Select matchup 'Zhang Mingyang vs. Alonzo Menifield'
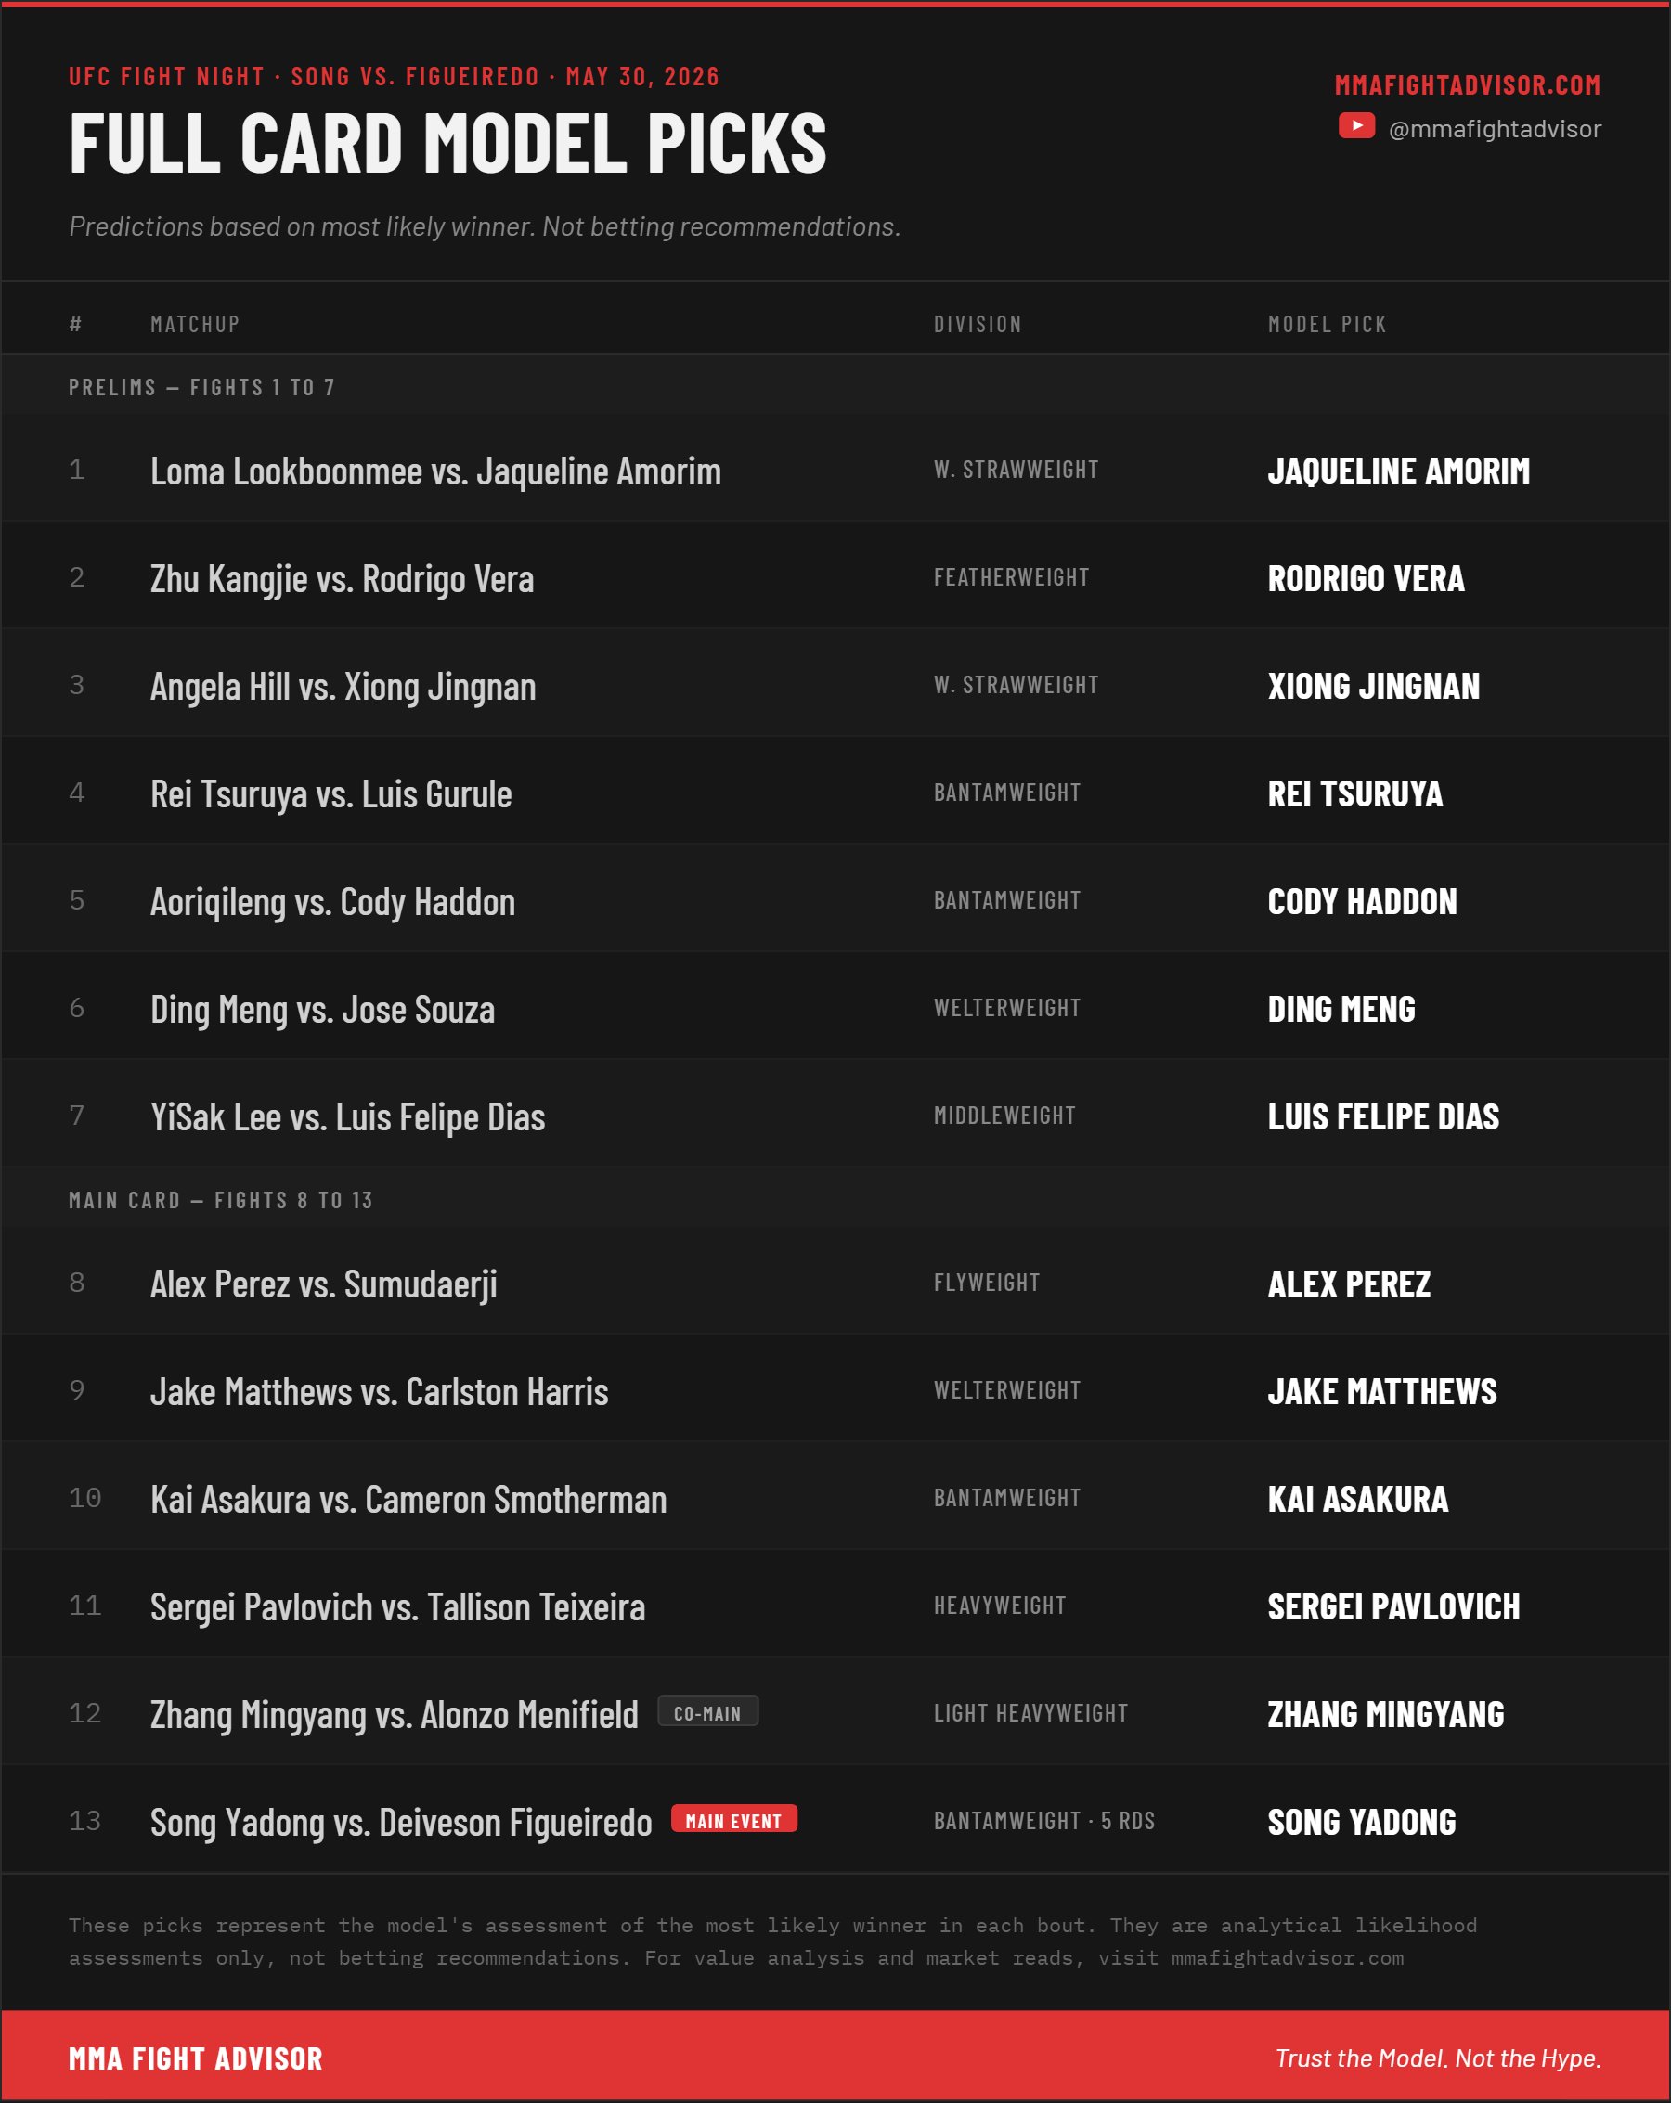Screen dimensions: 1671x2103 [x=393, y=1715]
